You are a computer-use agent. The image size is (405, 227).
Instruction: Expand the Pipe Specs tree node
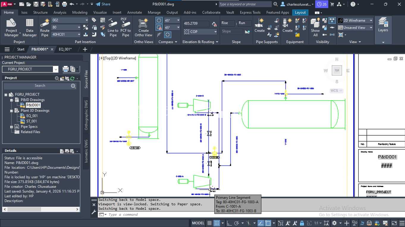pyautogui.click(x=12, y=127)
